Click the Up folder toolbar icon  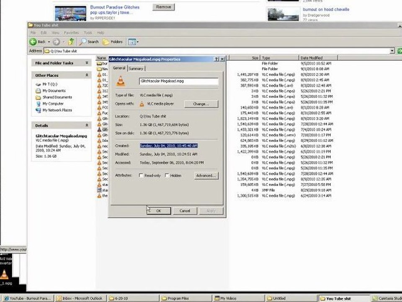(71, 42)
